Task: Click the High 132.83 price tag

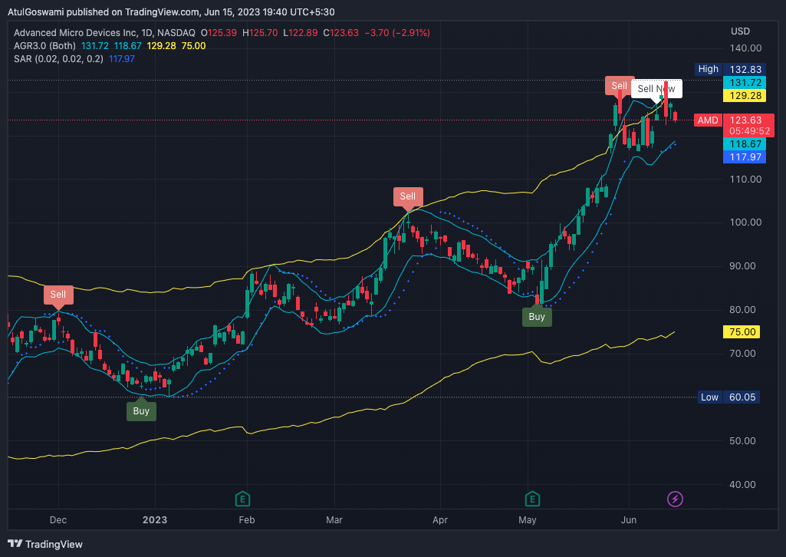Action: 731,69
